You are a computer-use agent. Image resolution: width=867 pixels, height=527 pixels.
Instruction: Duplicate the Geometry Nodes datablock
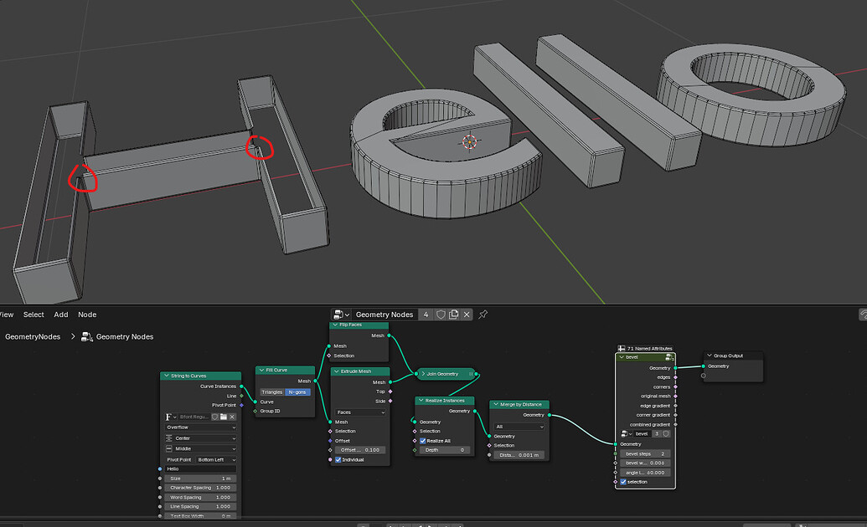coord(453,315)
